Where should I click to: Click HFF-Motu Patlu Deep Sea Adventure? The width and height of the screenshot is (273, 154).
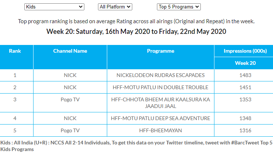coord(160,118)
